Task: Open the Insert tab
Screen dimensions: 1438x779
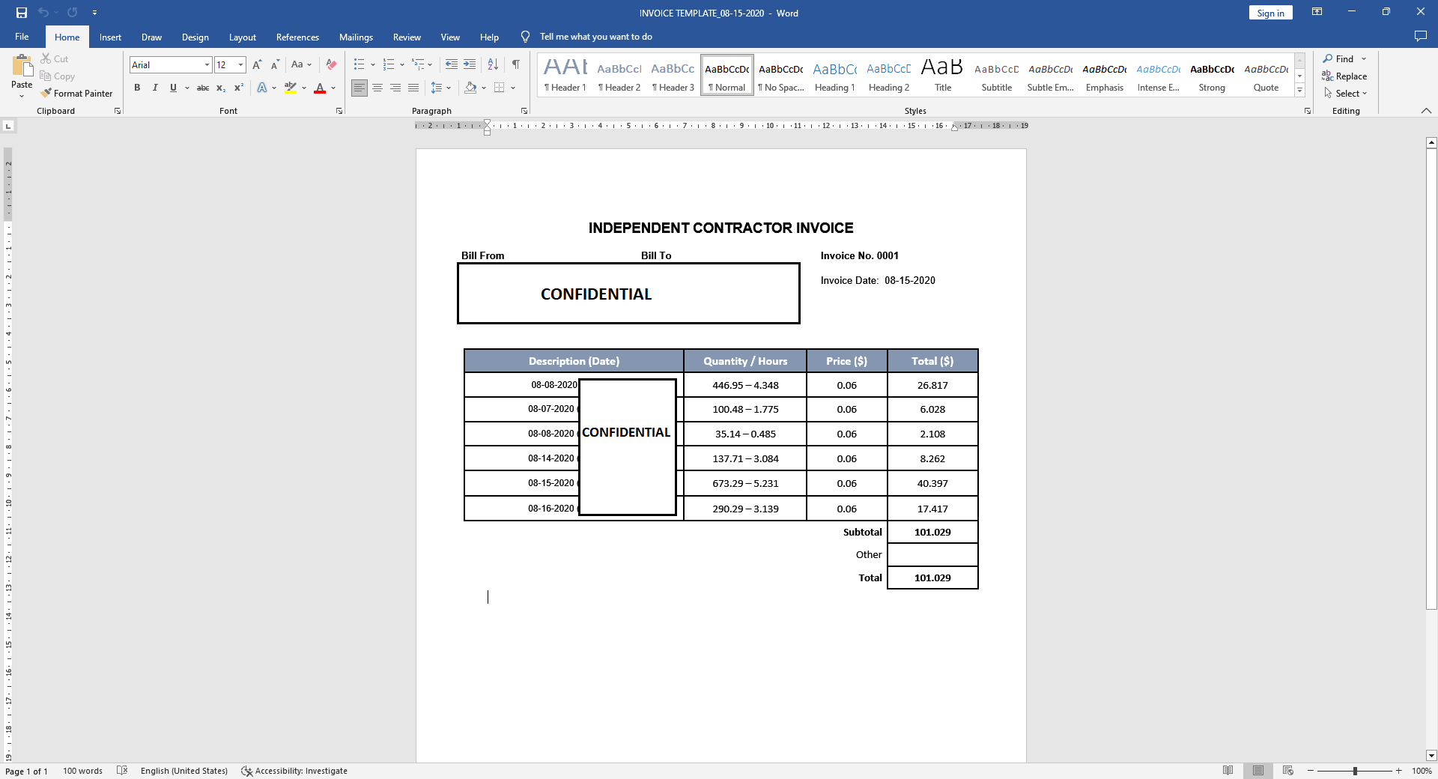Action: (x=110, y=37)
